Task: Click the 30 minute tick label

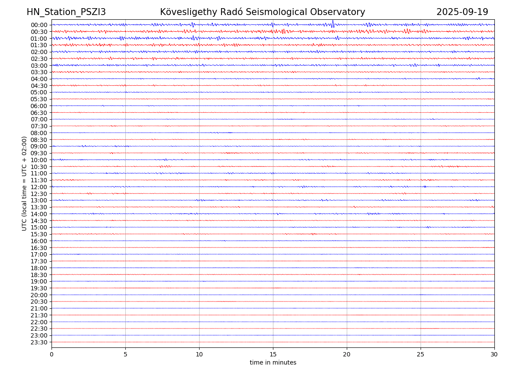Action: [494, 354]
